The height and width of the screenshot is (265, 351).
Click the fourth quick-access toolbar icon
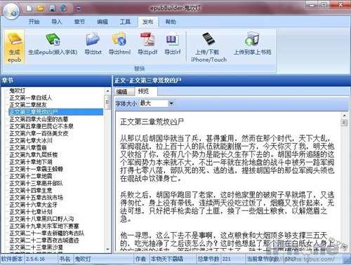click(x=64, y=8)
